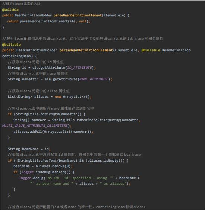Click first comment line 解析<Bean>元素的入口
The height and width of the screenshot is (210, 205).
(x=21, y=4)
